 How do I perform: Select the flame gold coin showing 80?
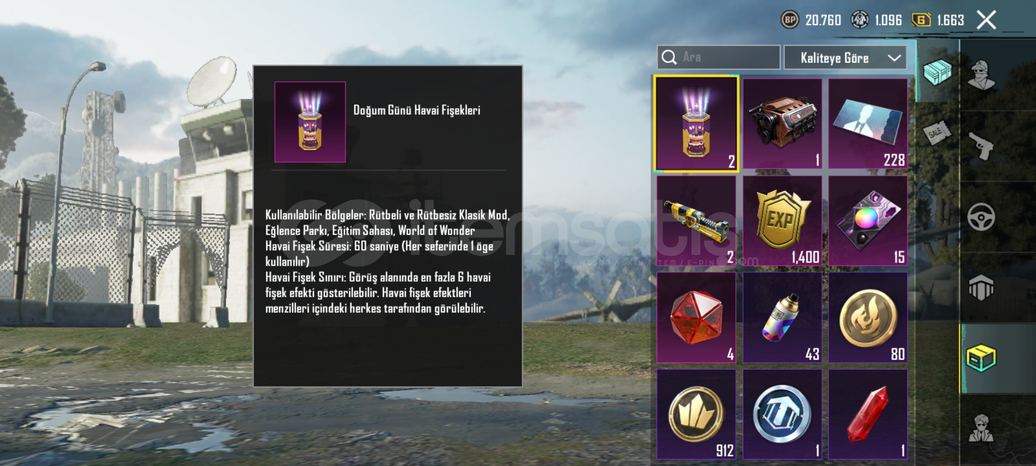[x=868, y=317]
